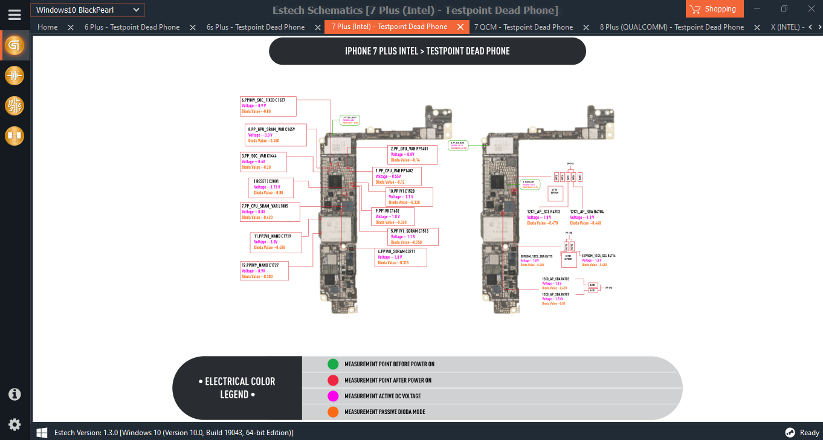823x440 pixels.
Task: Open the Windows10 BlackPearl theme dropdown
Action: click(x=88, y=10)
